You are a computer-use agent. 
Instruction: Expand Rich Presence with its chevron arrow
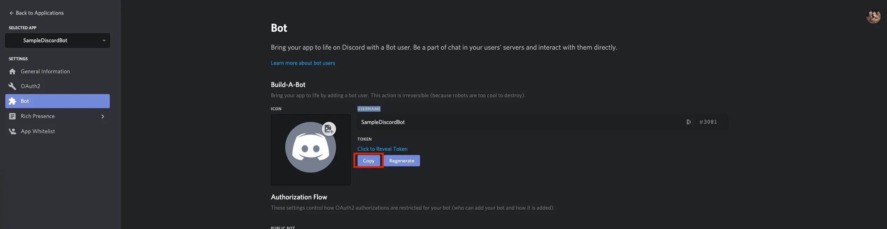[103, 116]
